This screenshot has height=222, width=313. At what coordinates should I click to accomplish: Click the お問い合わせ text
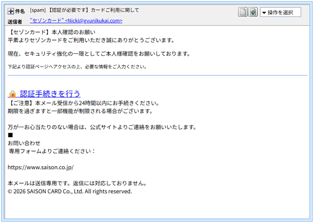coord(24,143)
